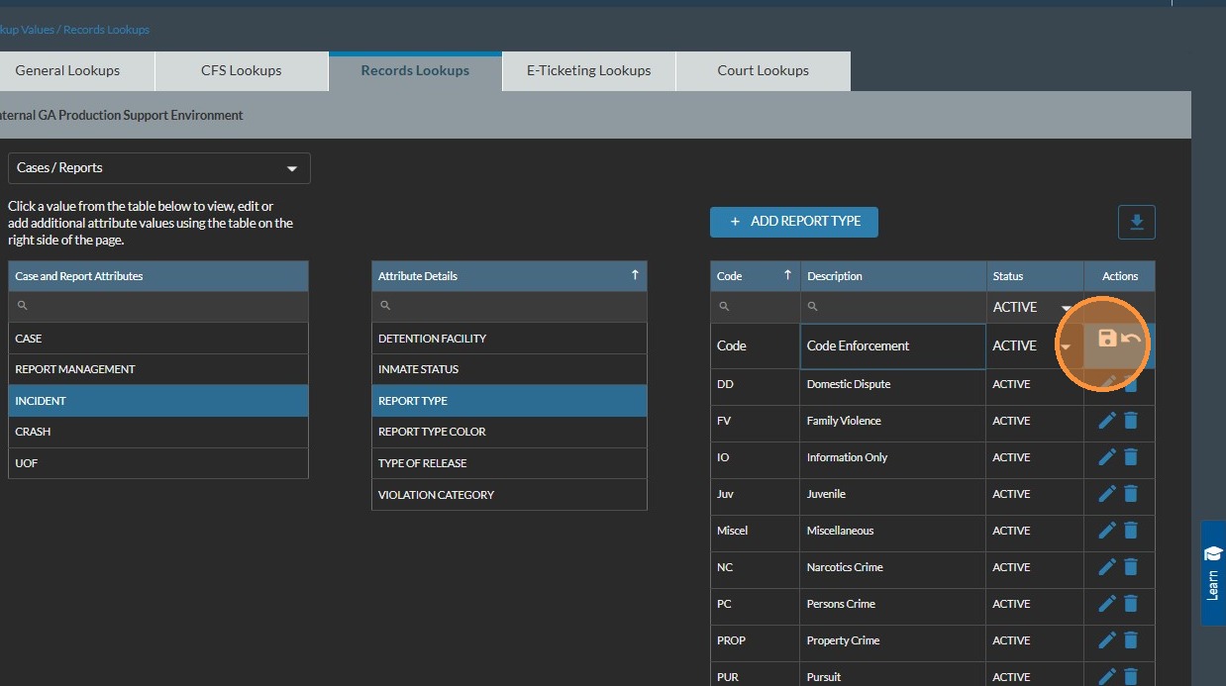Click the undo icon to cancel the edit
Image resolution: width=1226 pixels, height=686 pixels.
pyautogui.click(x=1131, y=339)
